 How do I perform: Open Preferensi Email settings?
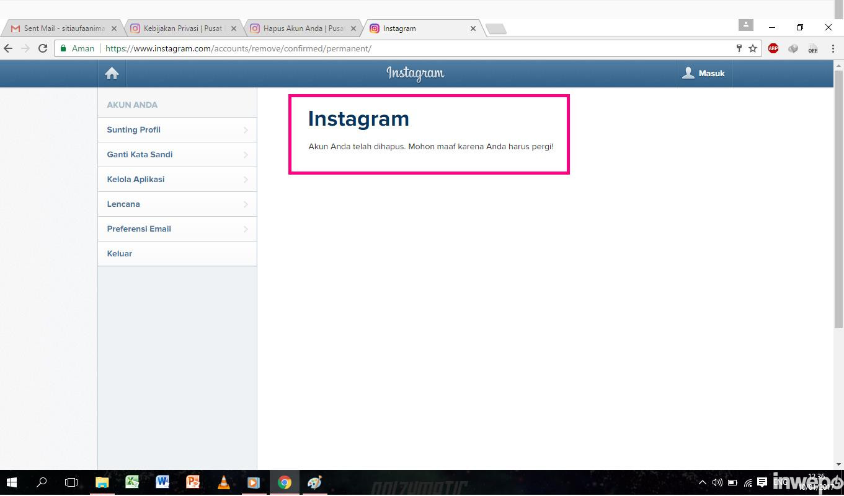177,229
